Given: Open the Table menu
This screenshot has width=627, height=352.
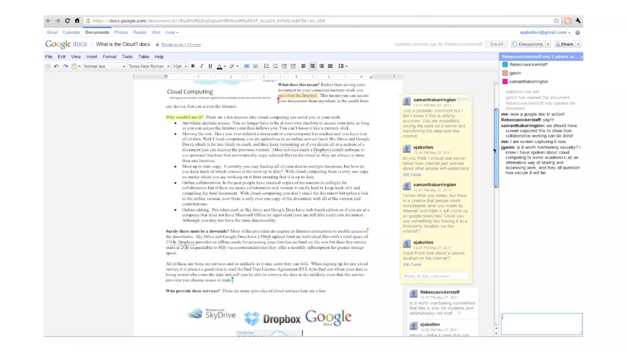Looking at the screenshot, I should point(143,57).
